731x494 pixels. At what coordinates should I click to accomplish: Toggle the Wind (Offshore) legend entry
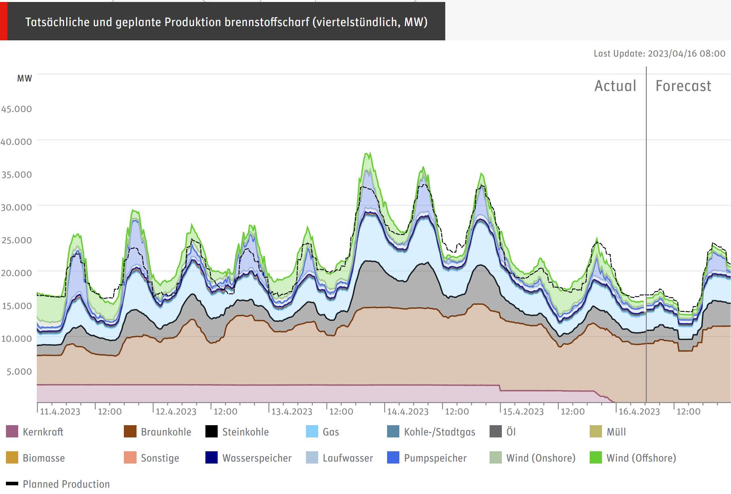(633, 458)
